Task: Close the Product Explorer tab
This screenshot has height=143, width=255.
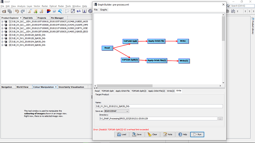Action: [x=21, y=18]
